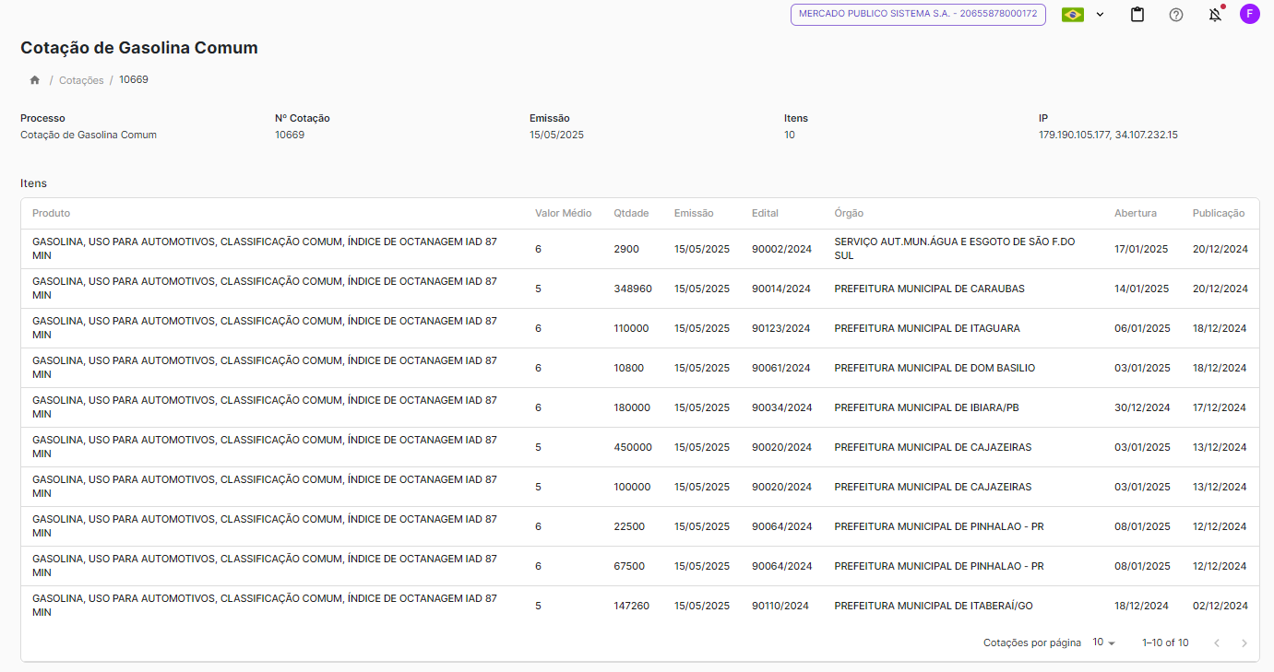The height and width of the screenshot is (672, 1274).
Task: Select the Prefeitura Municipal de Itaguara row
Action: click(926, 328)
